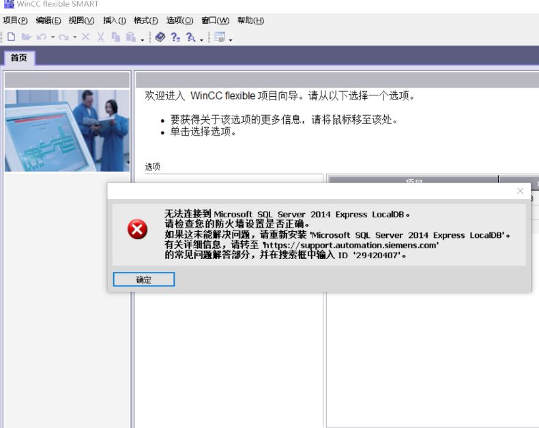Click the What's This question mark icon

pos(175,37)
